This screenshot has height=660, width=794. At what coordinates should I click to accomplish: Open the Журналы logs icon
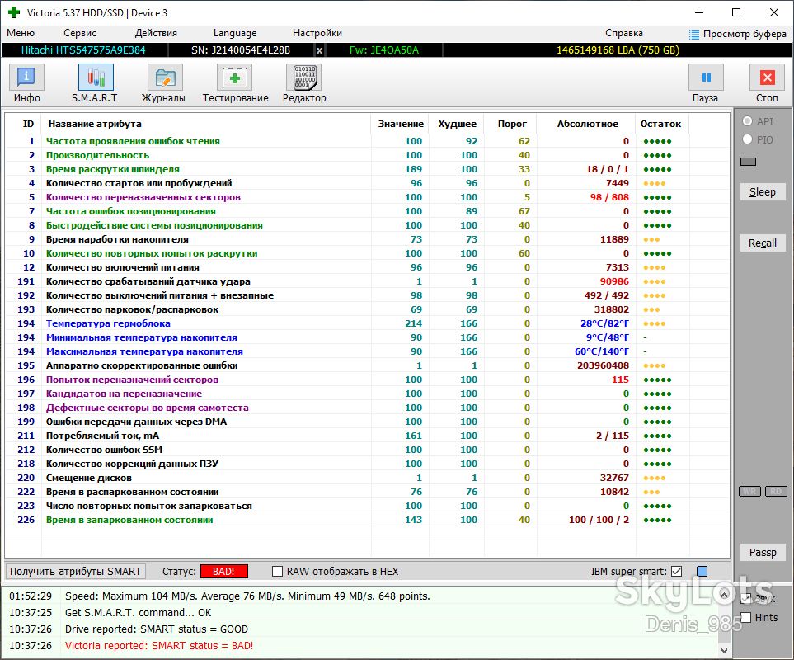[165, 78]
